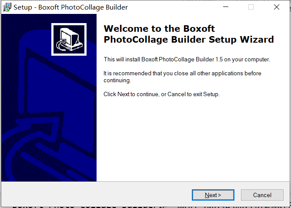The image size is (291, 208).
Task: Click the grayed-out maximize button
Action: click(x=251, y=7)
